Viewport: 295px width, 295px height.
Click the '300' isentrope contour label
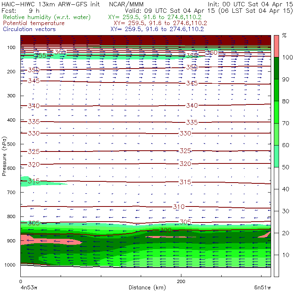pyautogui.click(x=166, y=230)
